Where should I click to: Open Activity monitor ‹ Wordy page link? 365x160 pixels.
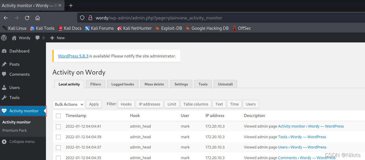311,126
